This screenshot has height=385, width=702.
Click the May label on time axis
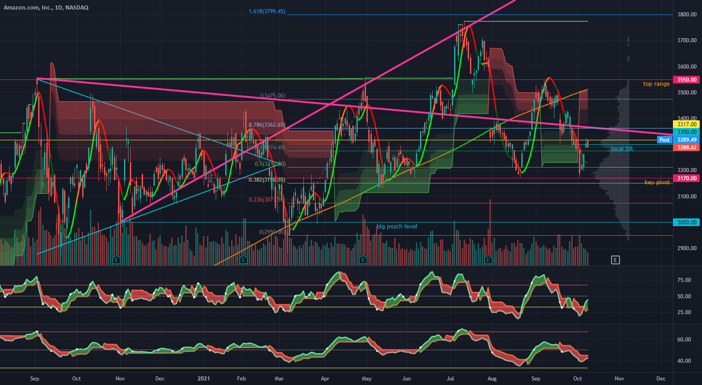366,379
